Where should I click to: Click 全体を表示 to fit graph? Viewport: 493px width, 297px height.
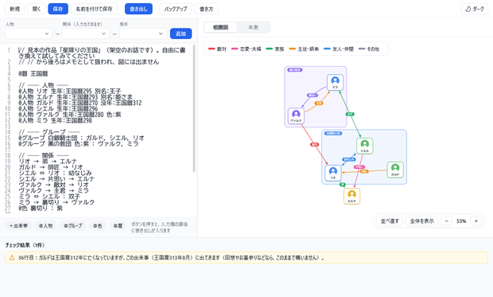pyautogui.click(x=422, y=221)
